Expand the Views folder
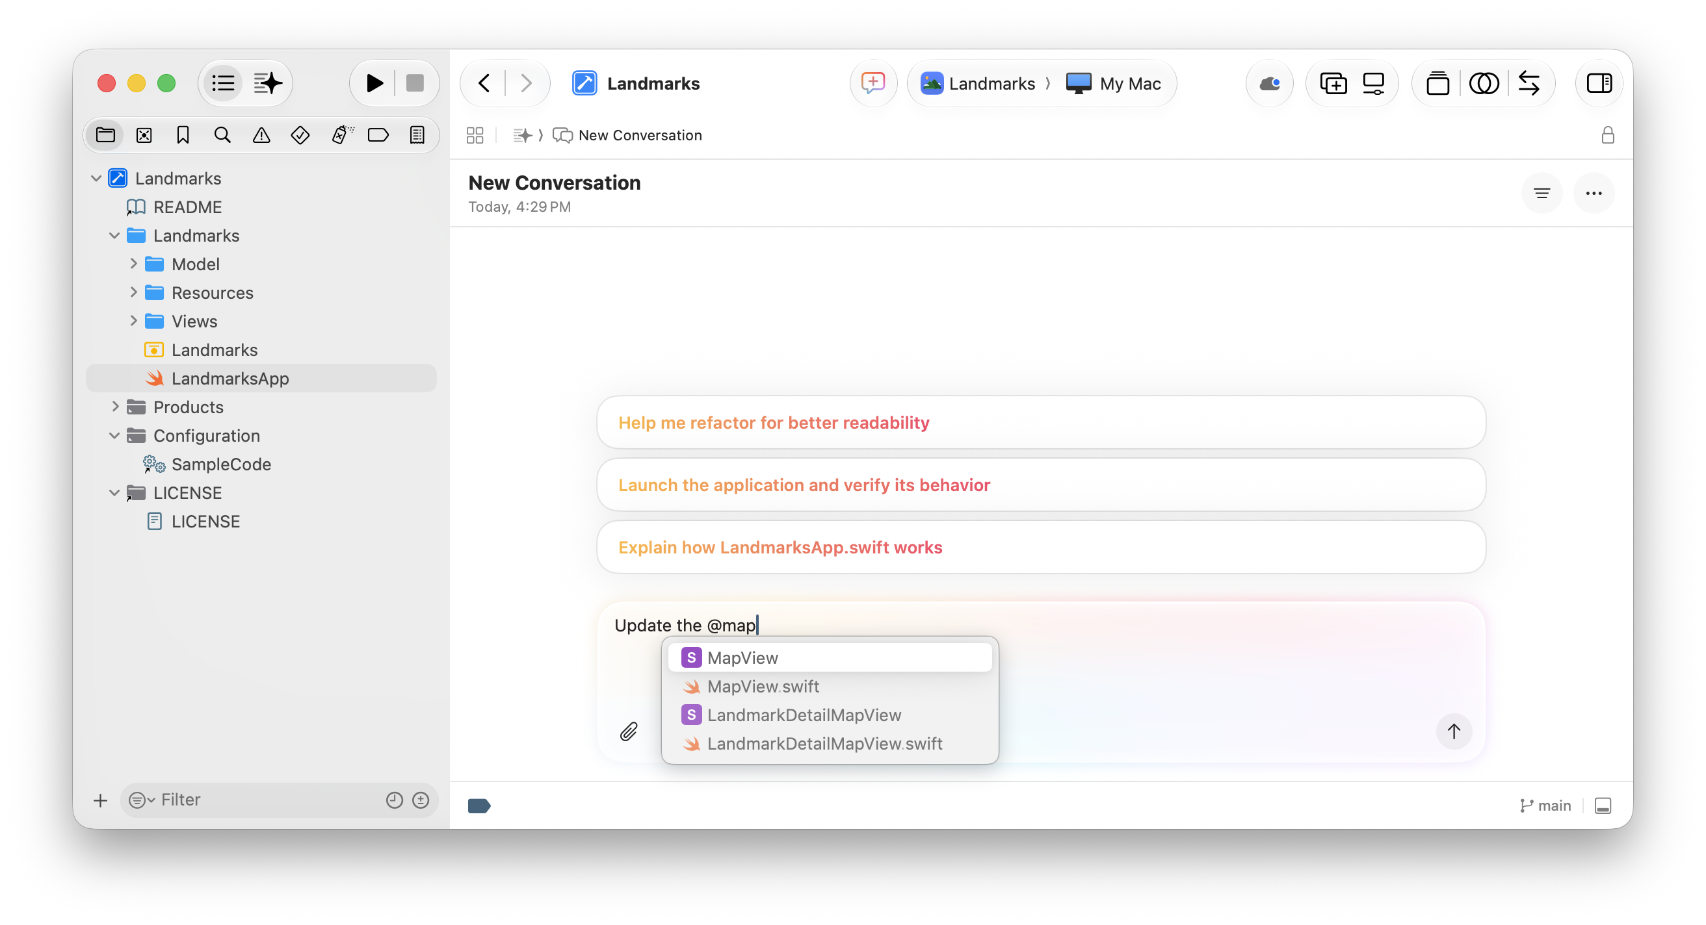The image size is (1706, 925). click(133, 320)
